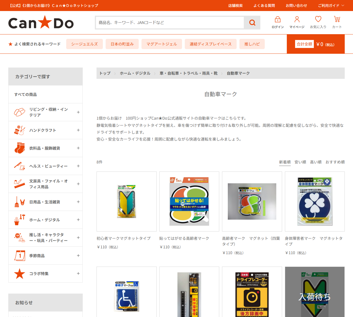Open the ご利用ガイド dropdown
Screen dimensions: 353x317
[331, 6]
